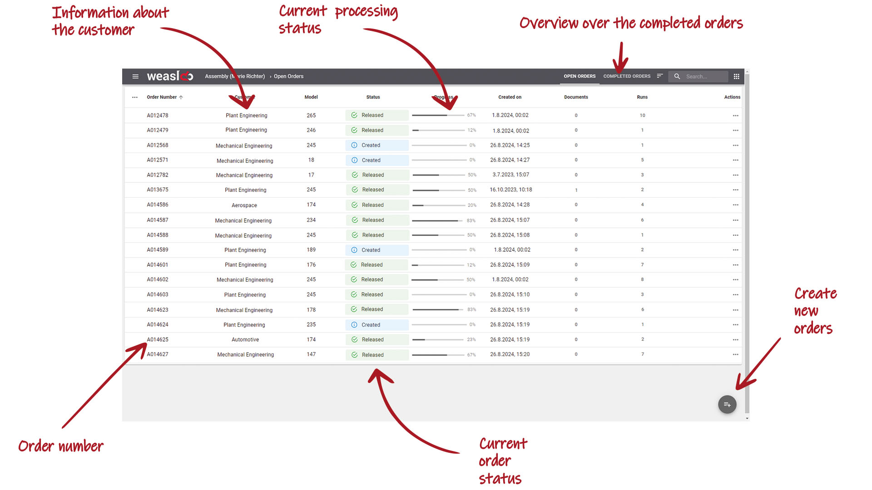
Task: Click the green check icon on order A012478
Action: (355, 115)
